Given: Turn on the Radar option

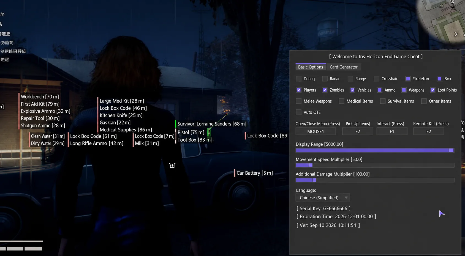Looking at the screenshot, I should (325, 79).
